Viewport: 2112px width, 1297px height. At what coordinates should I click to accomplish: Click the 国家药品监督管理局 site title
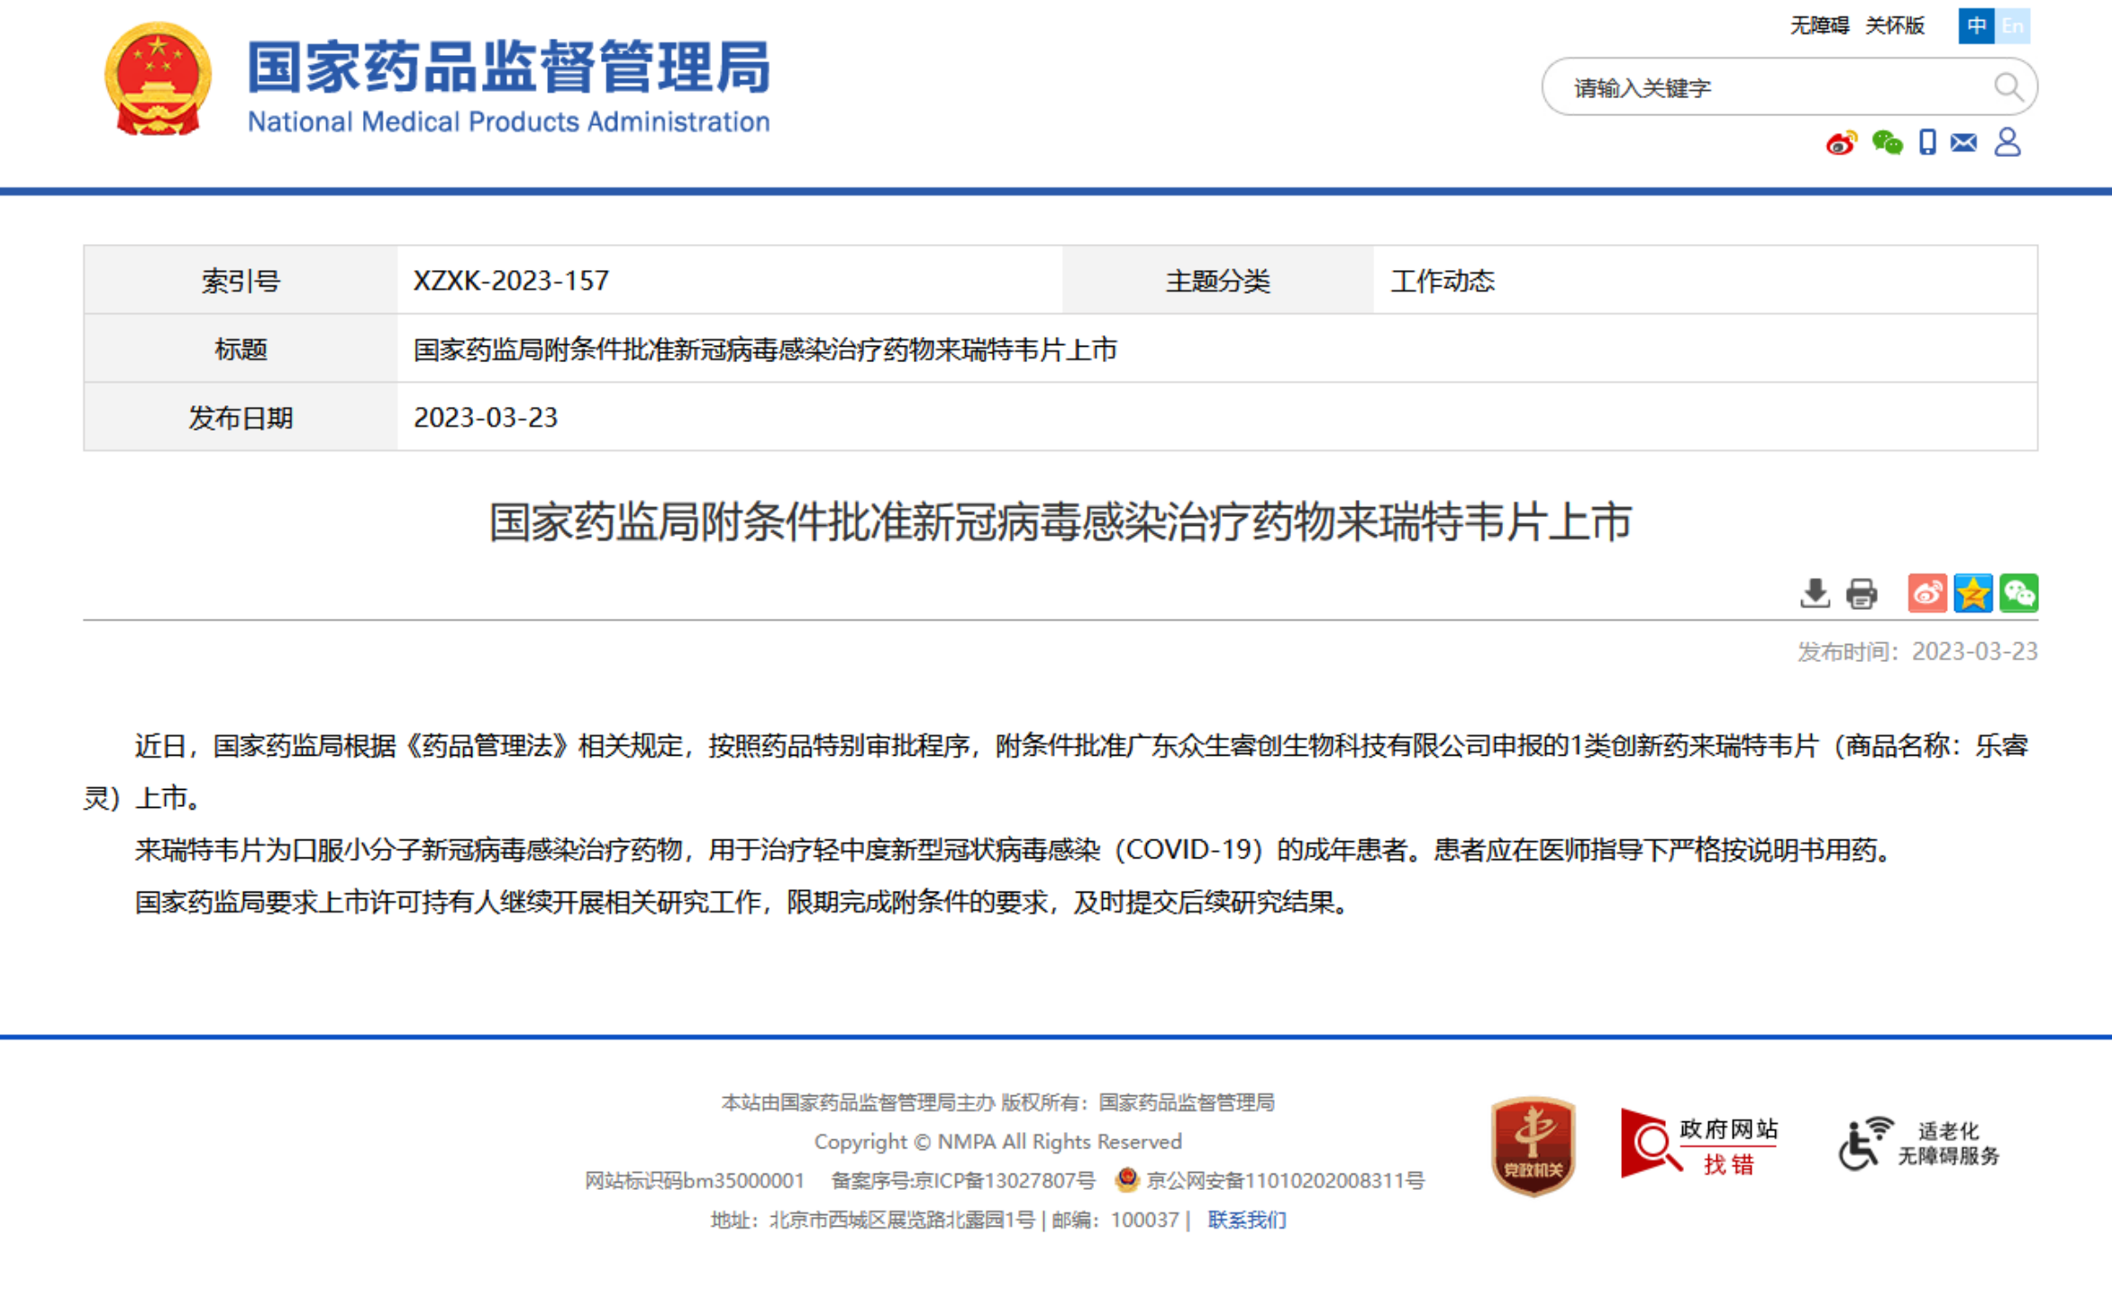tap(509, 67)
